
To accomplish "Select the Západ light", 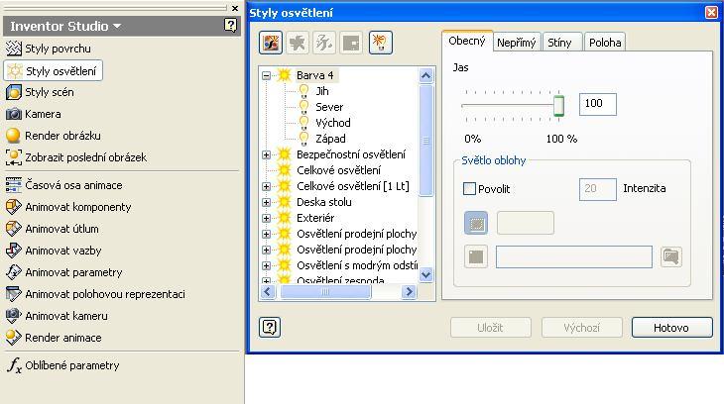I will (x=330, y=139).
